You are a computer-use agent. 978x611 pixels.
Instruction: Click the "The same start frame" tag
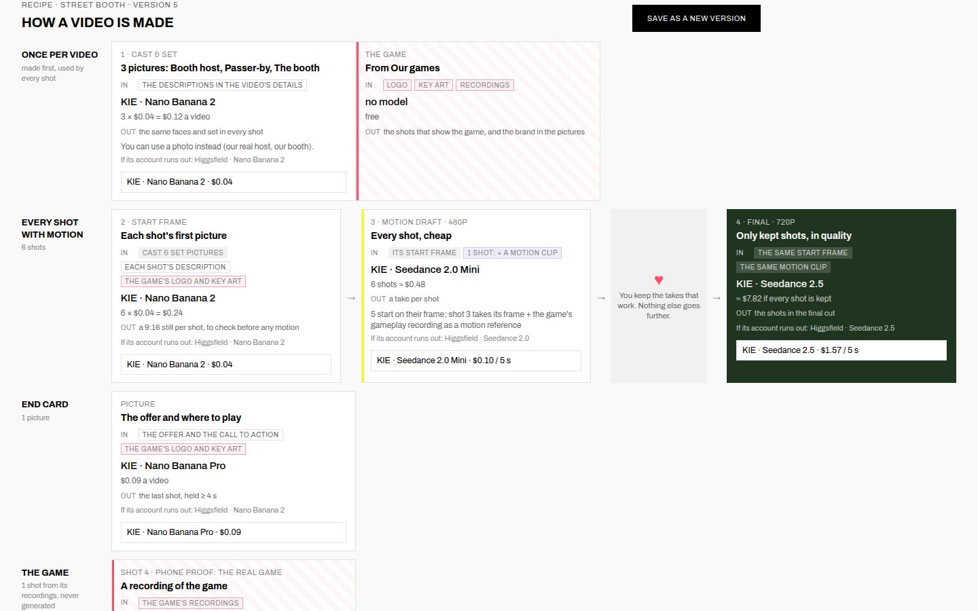click(803, 253)
